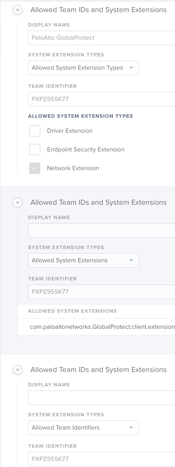Click the Network Extension label text
Viewport: 175px width, 467px height.
[x=73, y=168]
